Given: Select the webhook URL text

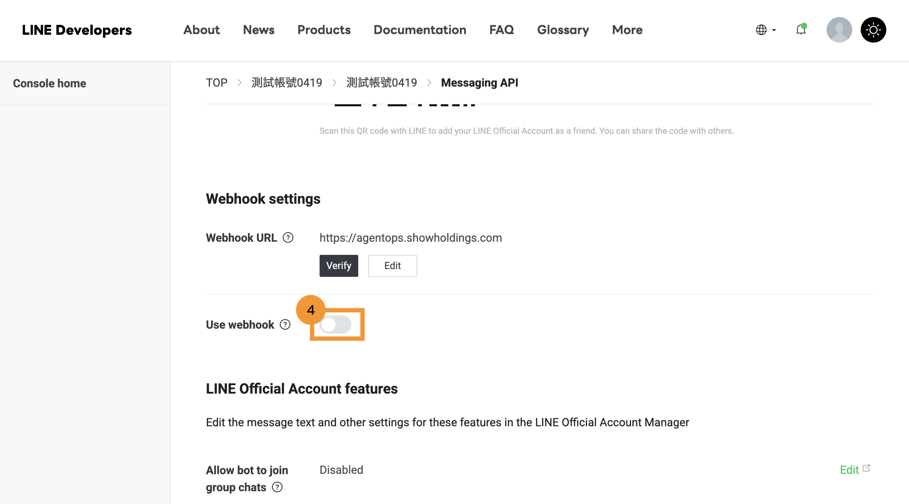Looking at the screenshot, I should pyautogui.click(x=411, y=237).
